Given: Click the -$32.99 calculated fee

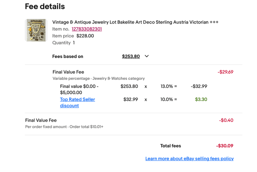Looking at the screenshot, I should pyautogui.click(x=199, y=86).
